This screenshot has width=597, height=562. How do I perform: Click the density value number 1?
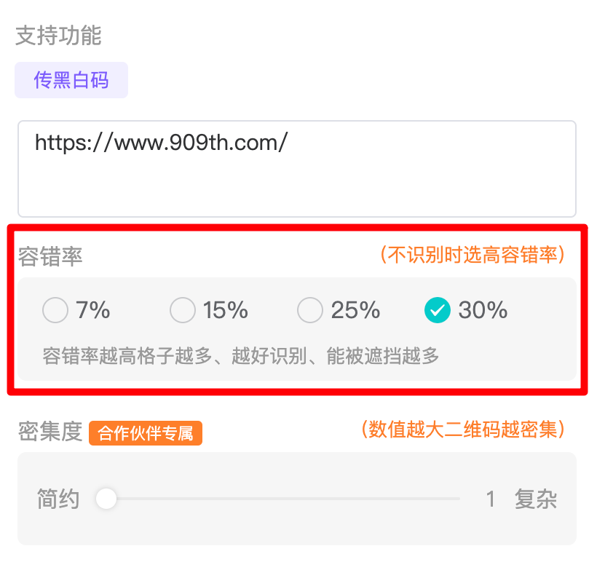pos(491,499)
